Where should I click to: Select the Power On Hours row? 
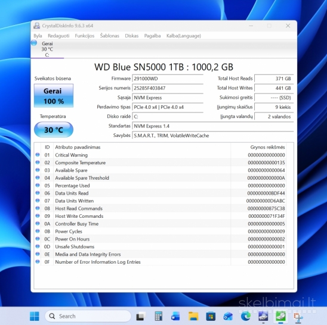tap(160, 239)
